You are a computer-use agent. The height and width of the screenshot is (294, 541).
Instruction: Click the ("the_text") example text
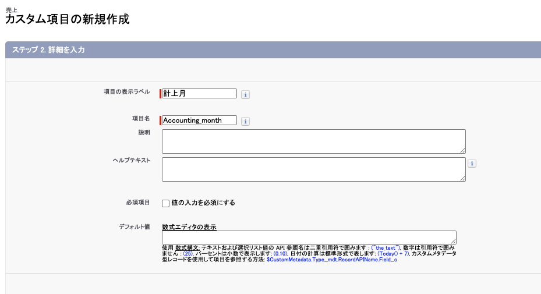386,248
